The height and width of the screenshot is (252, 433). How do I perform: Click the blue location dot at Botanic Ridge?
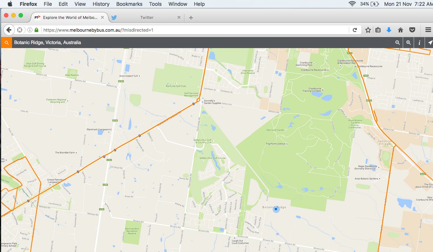276,209
